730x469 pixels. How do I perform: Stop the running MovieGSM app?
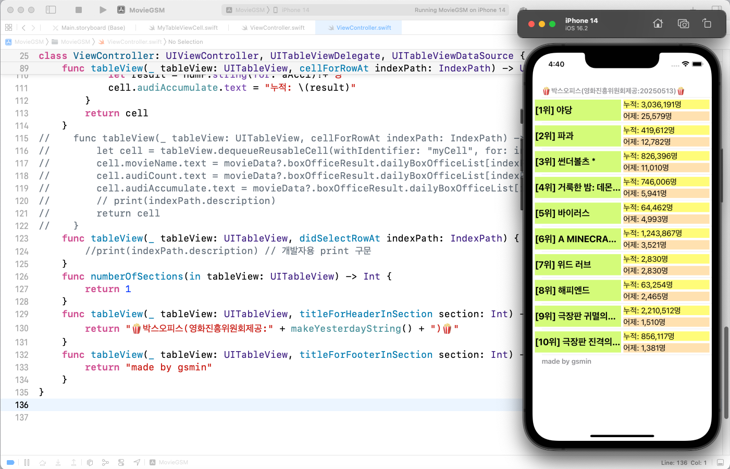(79, 10)
